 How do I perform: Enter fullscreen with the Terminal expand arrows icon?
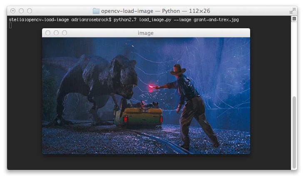293,11
